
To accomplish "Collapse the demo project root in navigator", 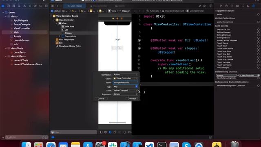I will point(3,12).
